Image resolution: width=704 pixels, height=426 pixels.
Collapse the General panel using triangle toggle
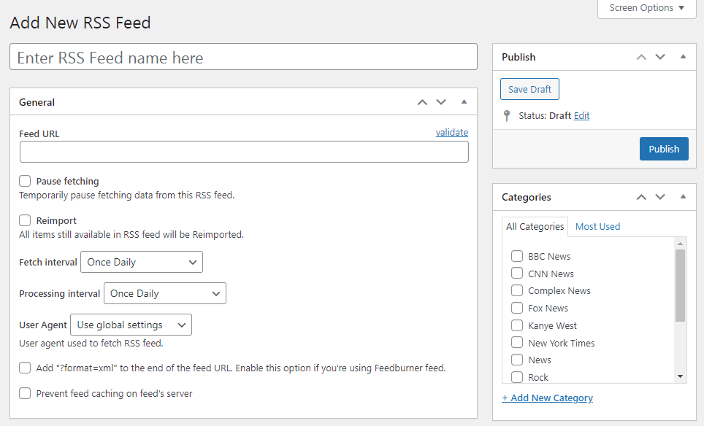(x=464, y=102)
